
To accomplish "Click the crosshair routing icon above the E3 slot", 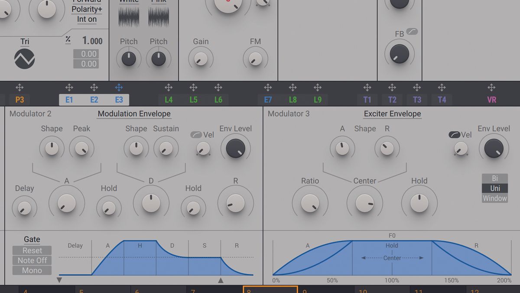I will click(119, 87).
